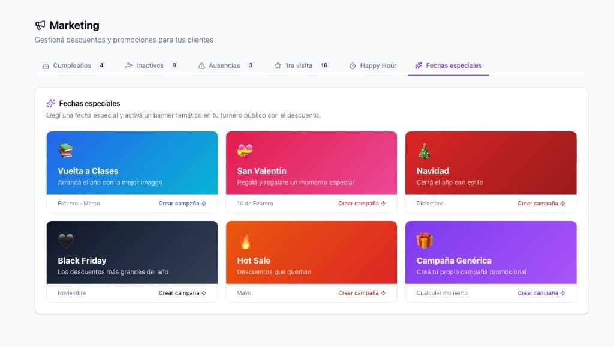Viewport: 614px width, 347px height.
Task: Start a Navidad campaign with Crear campaña
Action: (541, 204)
